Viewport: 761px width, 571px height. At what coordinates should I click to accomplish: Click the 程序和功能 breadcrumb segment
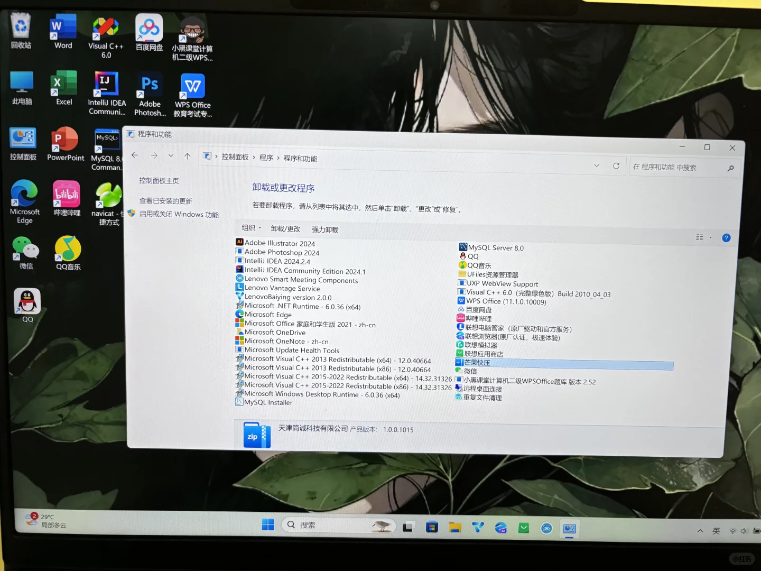(300, 159)
